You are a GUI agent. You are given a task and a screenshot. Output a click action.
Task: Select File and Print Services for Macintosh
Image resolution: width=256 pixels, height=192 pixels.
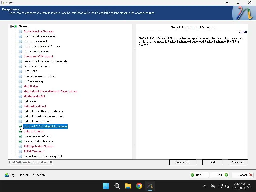coord(45,61)
